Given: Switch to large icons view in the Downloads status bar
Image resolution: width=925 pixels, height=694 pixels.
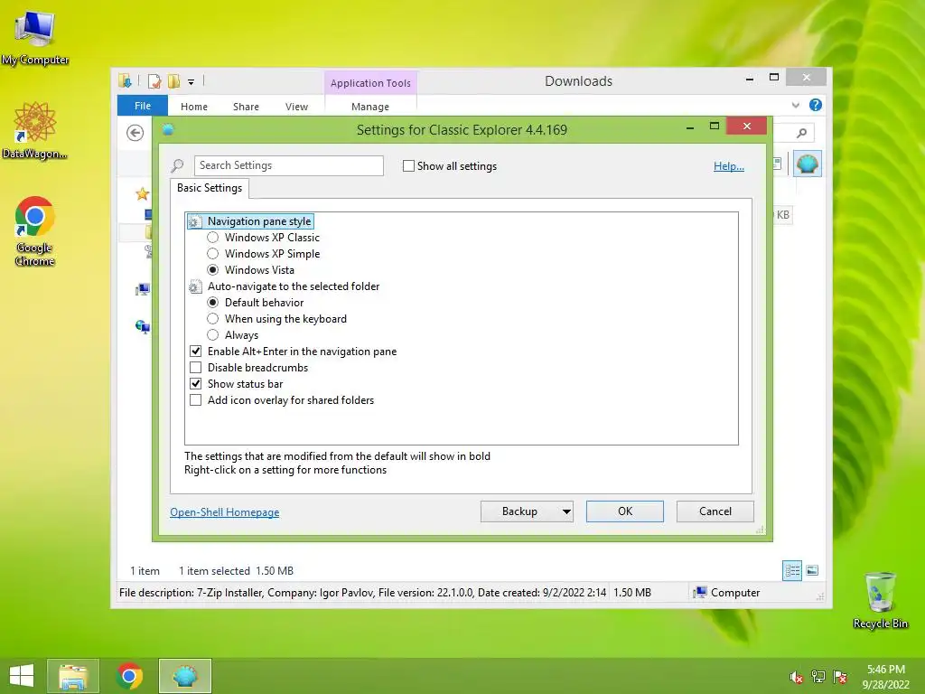Looking at the screenshot, I should point(812,571).
